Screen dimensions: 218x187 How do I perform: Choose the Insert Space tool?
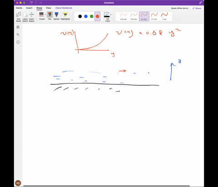[31, 17]
